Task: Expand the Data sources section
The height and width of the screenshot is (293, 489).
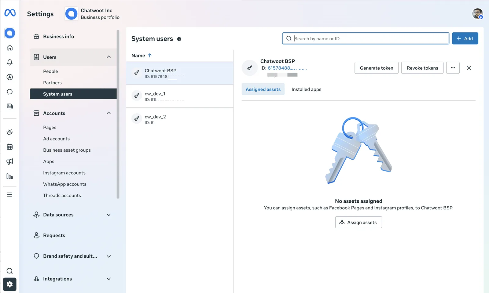Action: point(108,215)
